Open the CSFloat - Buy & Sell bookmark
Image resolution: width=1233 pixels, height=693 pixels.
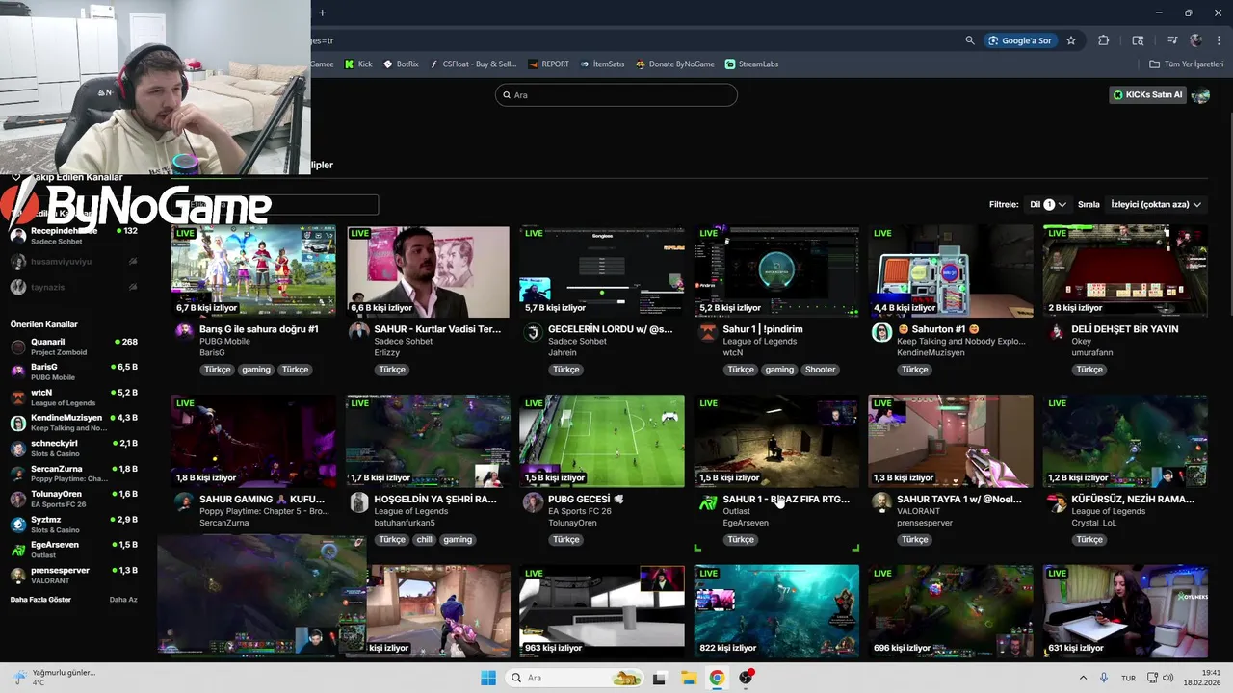tap(473, 64)
